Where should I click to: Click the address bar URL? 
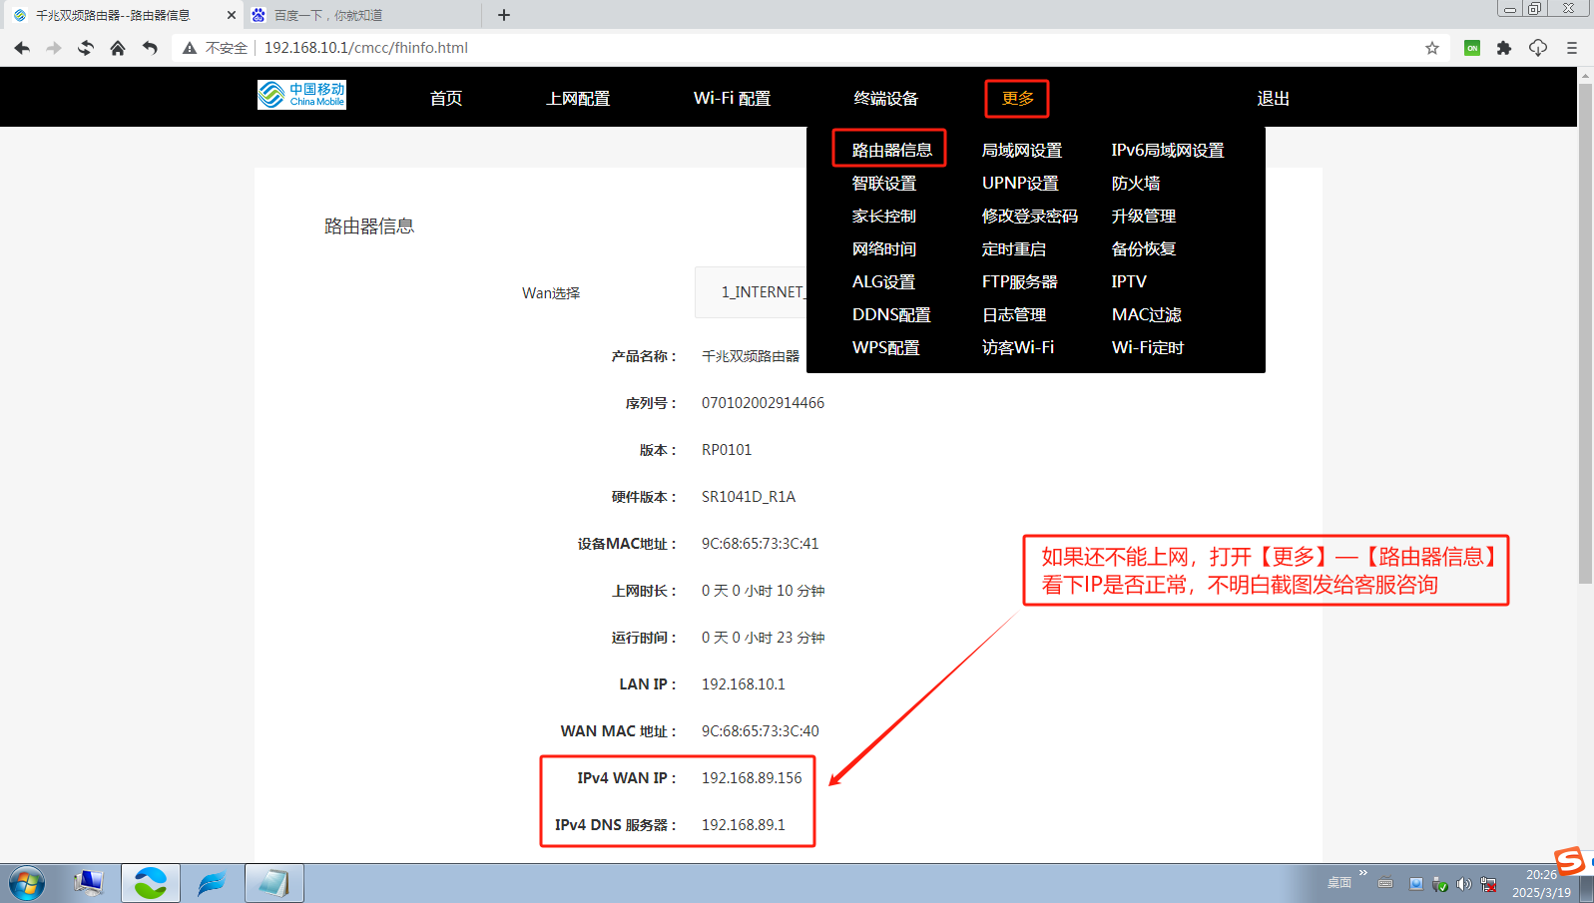click(366, 48)
